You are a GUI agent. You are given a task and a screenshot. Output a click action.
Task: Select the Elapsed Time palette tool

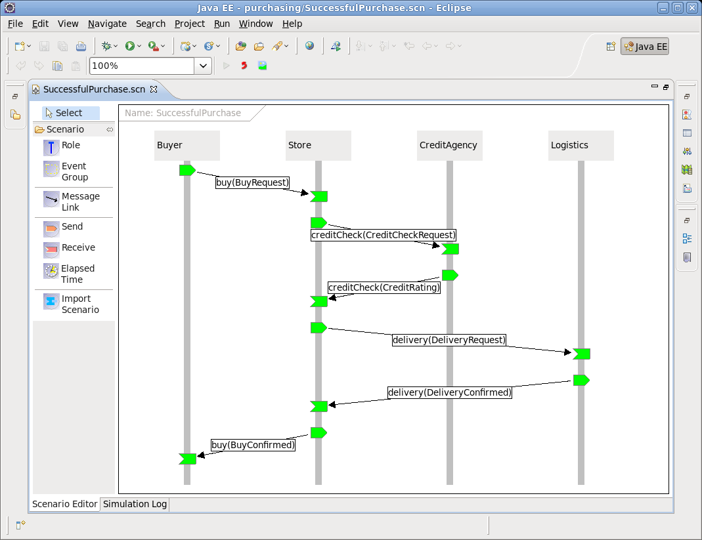point(74,274)
